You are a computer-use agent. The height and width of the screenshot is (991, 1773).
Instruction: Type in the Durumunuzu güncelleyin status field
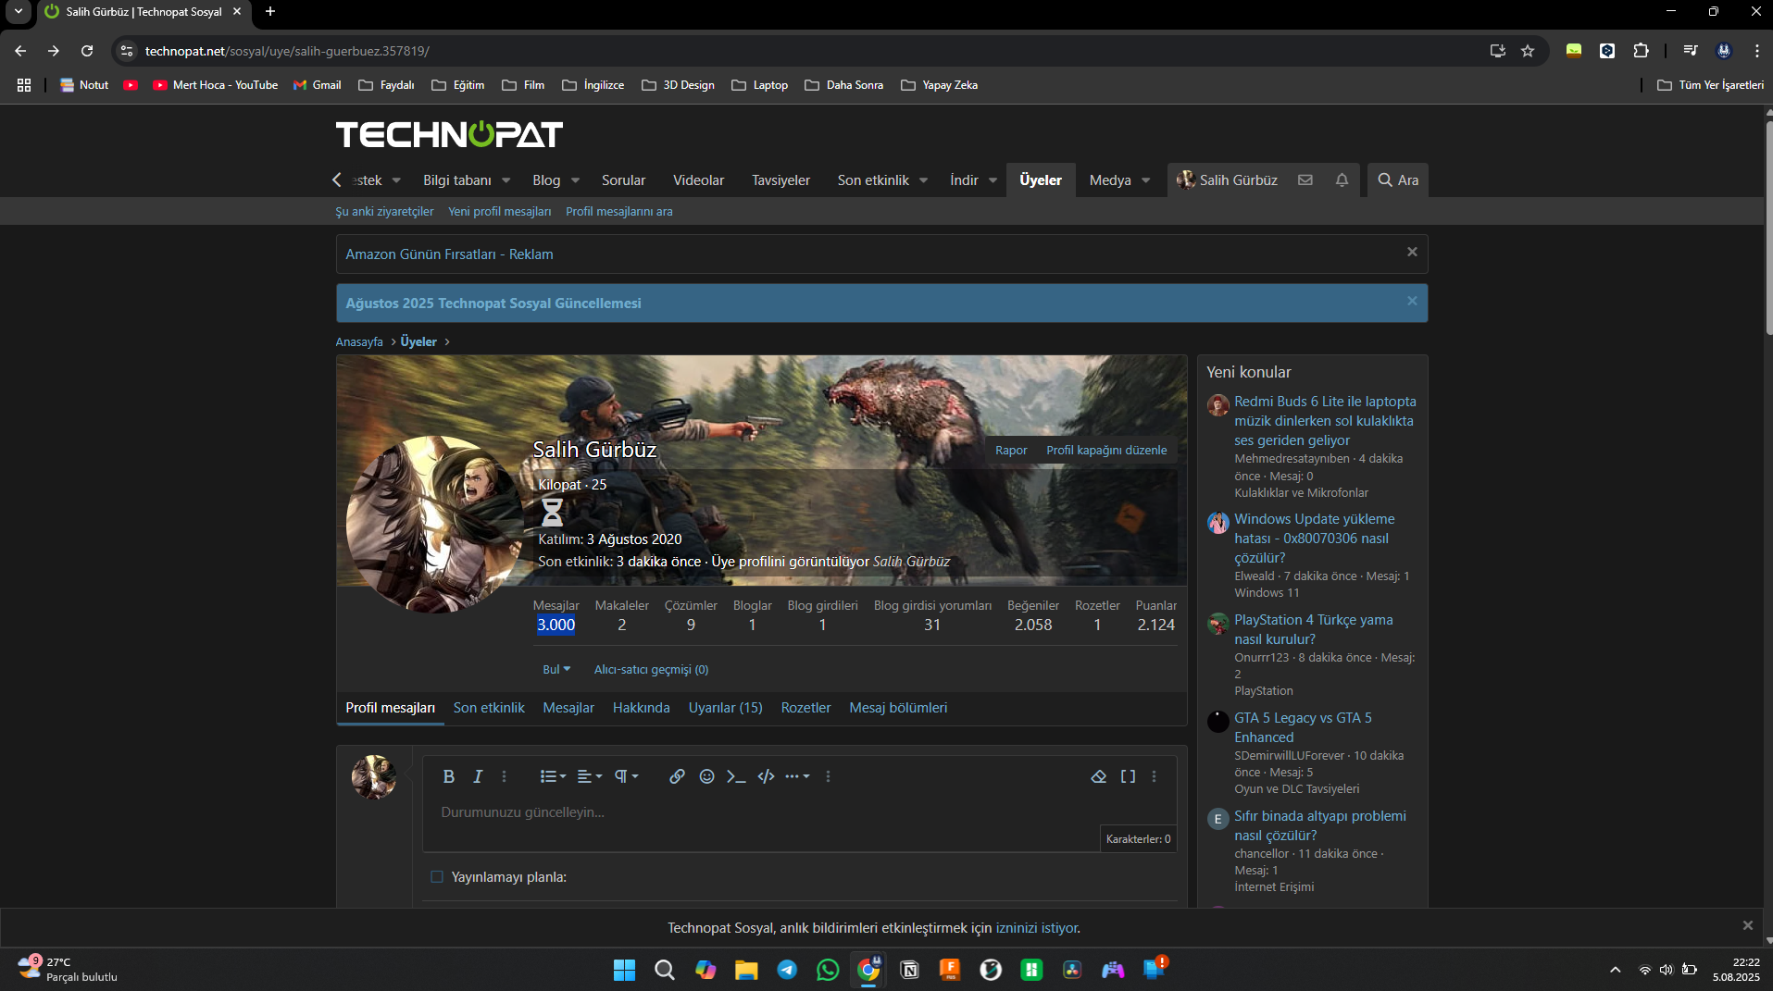point(759,812)
